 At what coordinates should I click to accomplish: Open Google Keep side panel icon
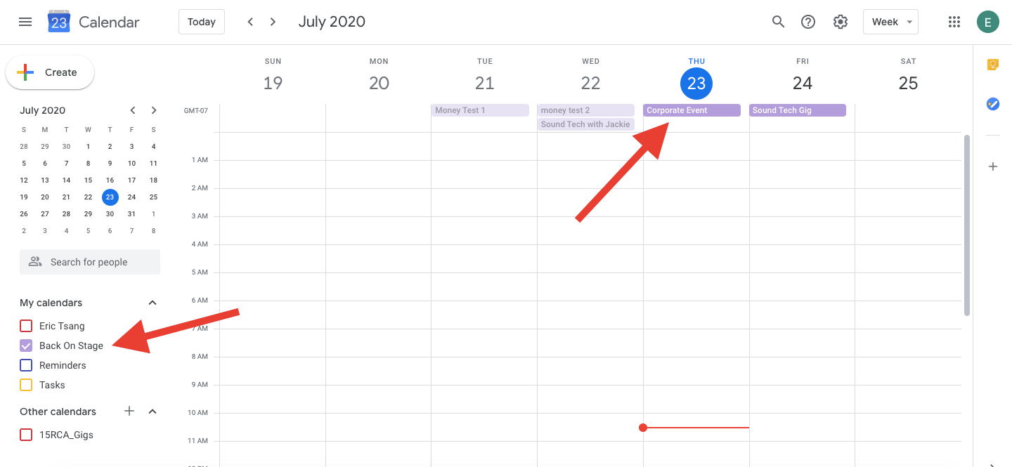click(992, 65)
